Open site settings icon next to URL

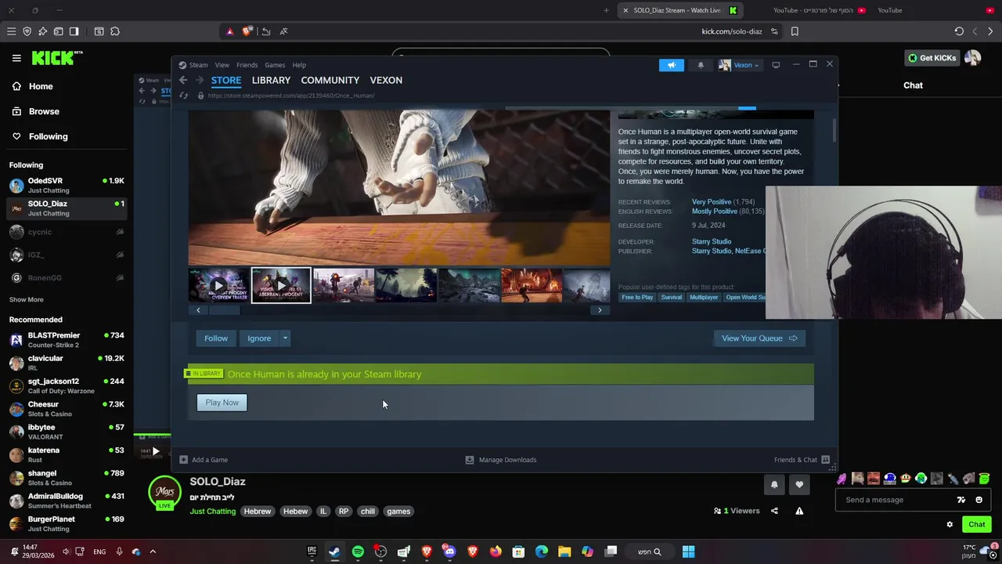(774, 31)
